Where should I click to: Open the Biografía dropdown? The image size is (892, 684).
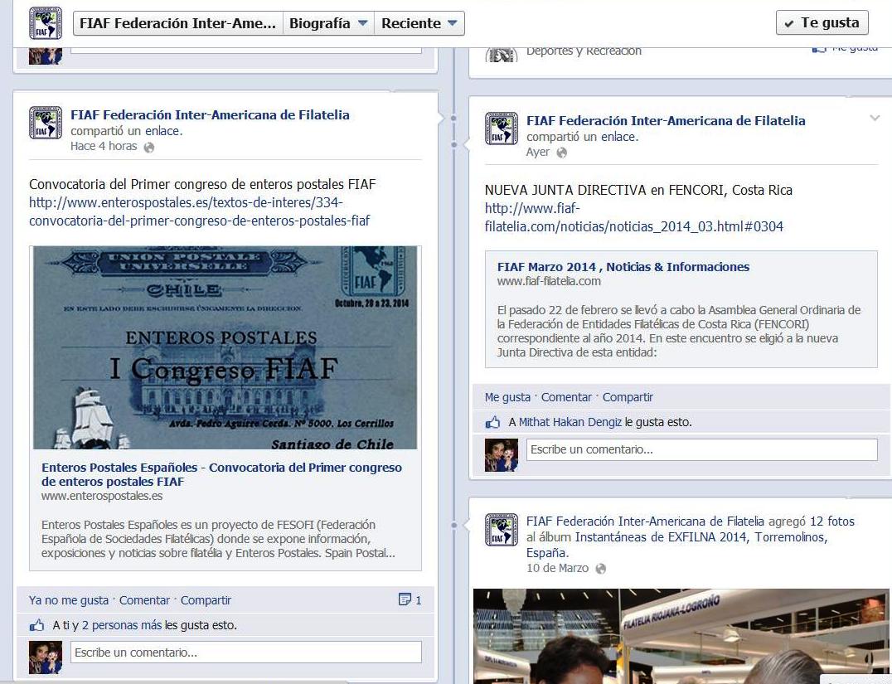click(x=328, y=22)
